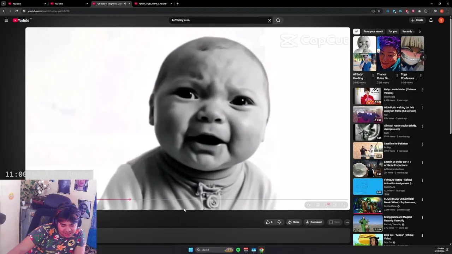The width and height of the screenshot is (452, 254).
Task: Open a new browser tab with plus
Action: 178,4
